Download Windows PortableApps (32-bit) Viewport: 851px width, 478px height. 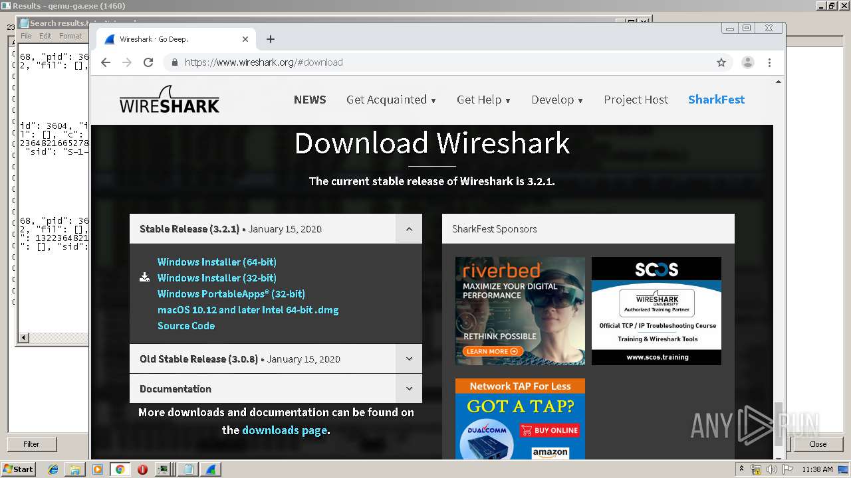(231, 294)
